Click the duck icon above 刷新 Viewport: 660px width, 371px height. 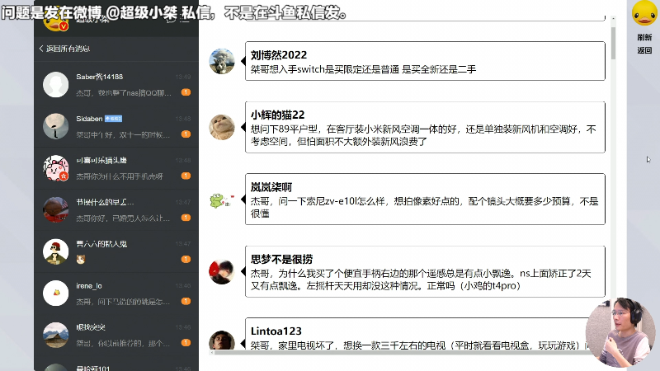click(644, 13)
